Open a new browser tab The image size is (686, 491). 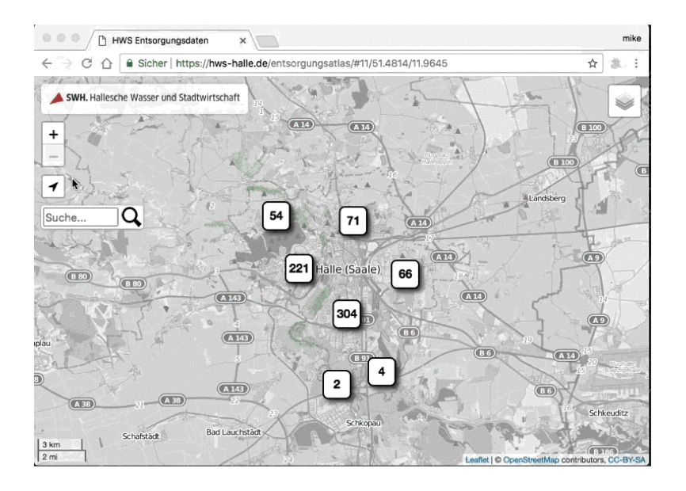tap(267, 40)
